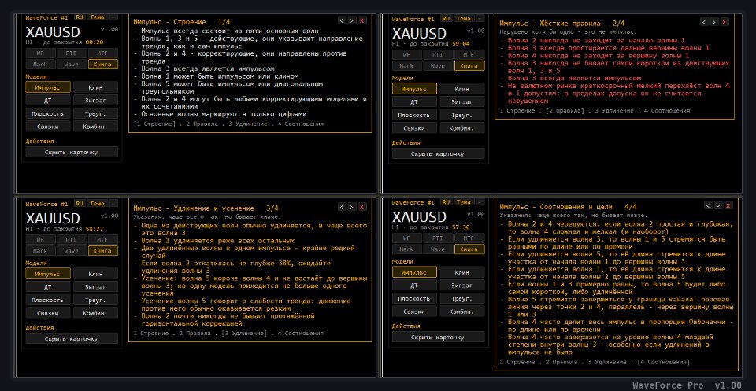Close the Жёсткие правила 2/4 card with X
The image size is (756, 391).
(724, 22)
